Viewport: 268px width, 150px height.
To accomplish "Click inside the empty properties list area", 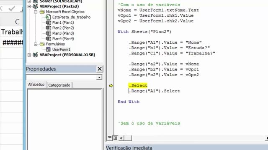I will pos(64,119).
